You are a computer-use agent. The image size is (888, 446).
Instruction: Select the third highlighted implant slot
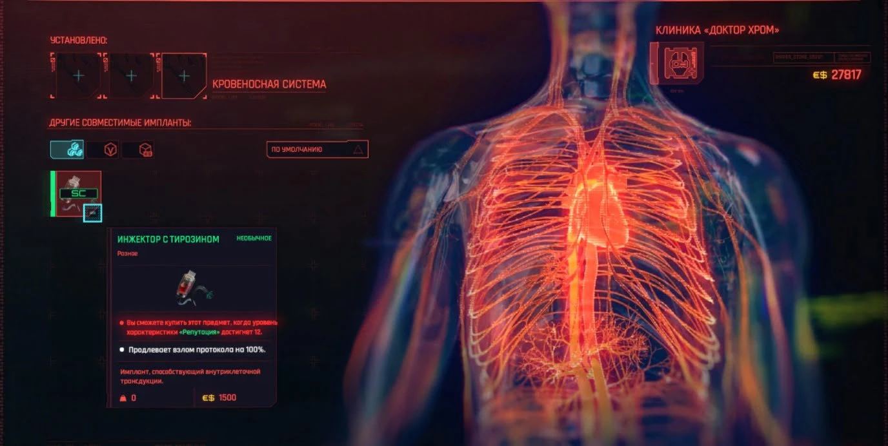coord(184,76)
